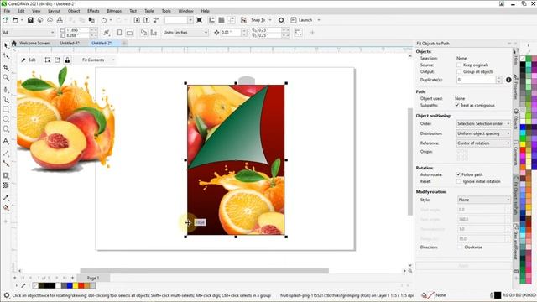The width and height of the screenshot is (537, 302).
Task: Open the Modify rotation Style dropdown
Action: 483,200
